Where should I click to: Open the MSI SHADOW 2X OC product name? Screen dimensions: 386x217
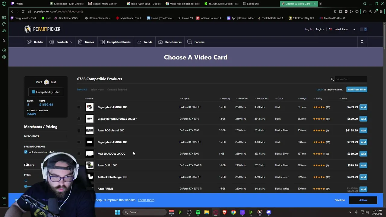pos(111,154)
